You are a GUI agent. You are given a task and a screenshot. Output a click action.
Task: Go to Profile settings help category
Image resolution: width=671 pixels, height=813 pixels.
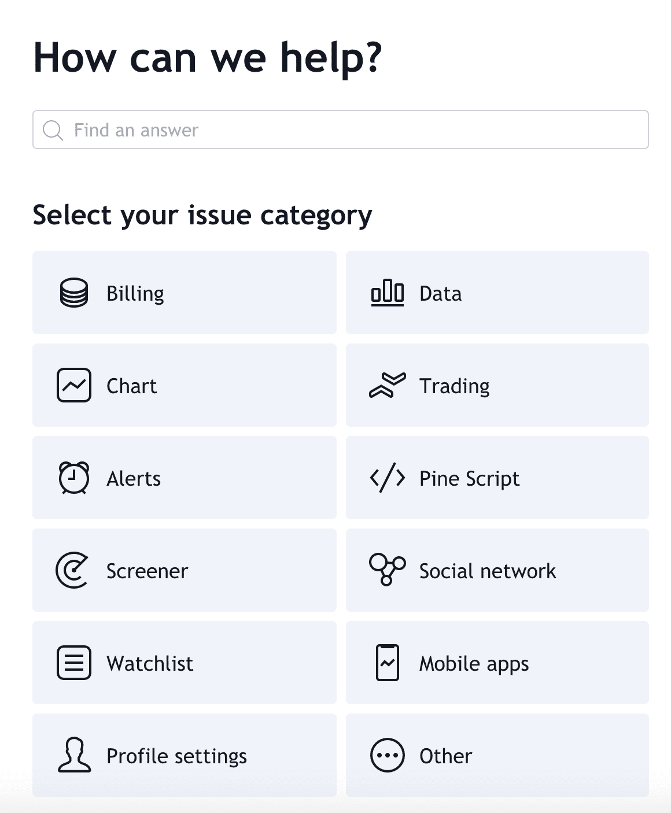point(184,755)
